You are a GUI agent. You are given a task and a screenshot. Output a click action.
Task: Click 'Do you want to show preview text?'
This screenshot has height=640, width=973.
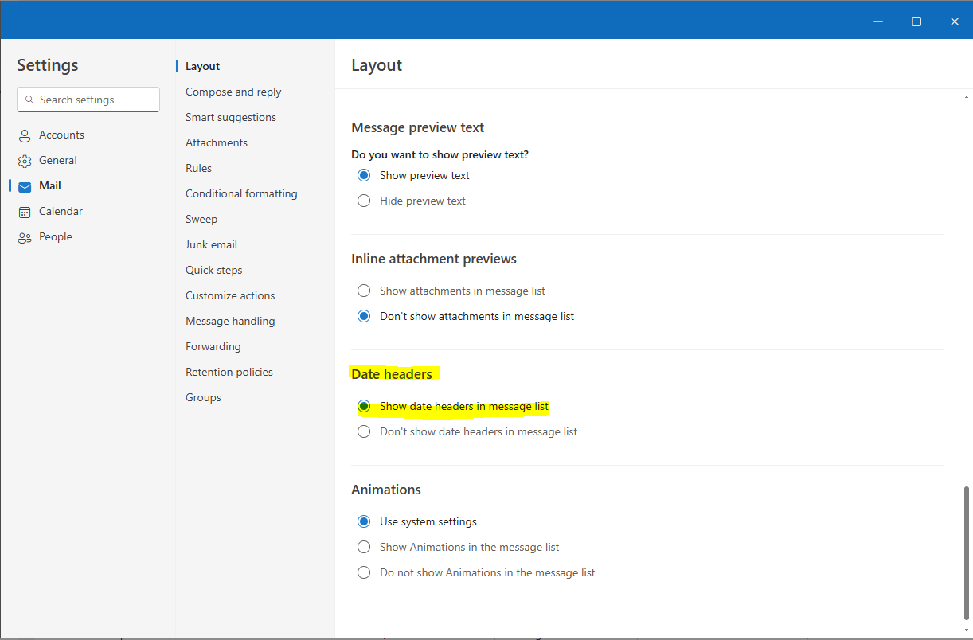(x=440, y=154)
